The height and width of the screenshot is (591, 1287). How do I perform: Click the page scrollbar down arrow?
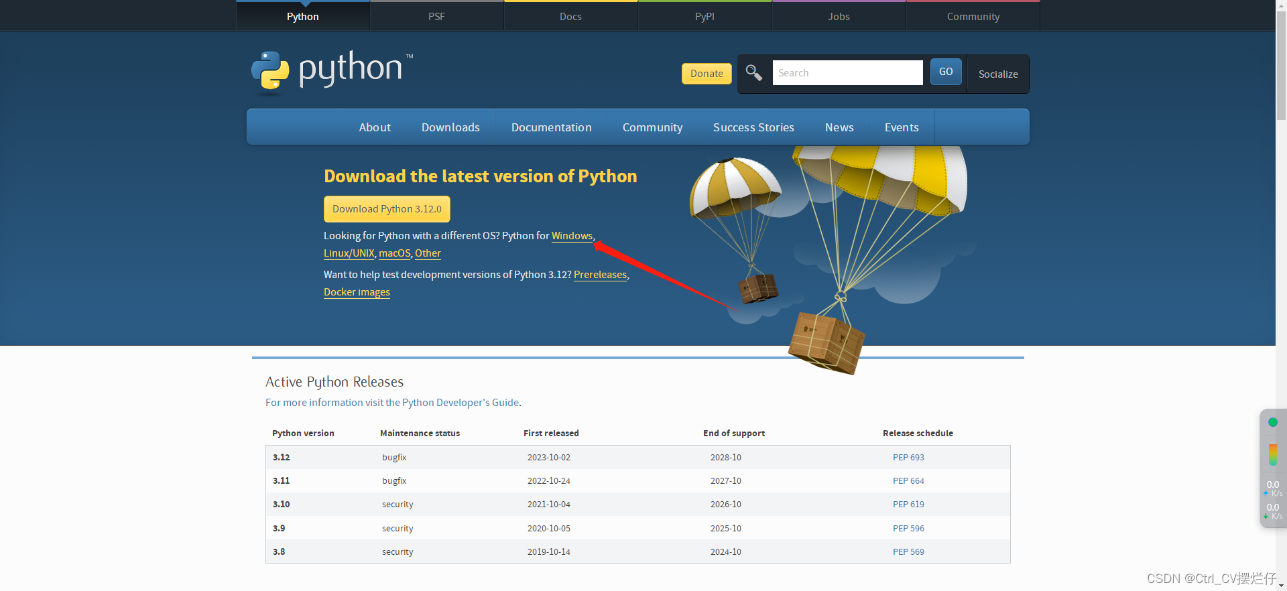[x=1281, y=586]
